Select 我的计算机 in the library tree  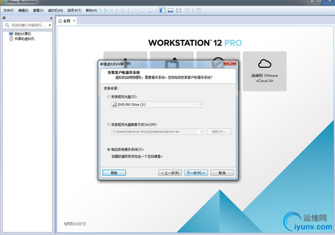tap(23, 34)
